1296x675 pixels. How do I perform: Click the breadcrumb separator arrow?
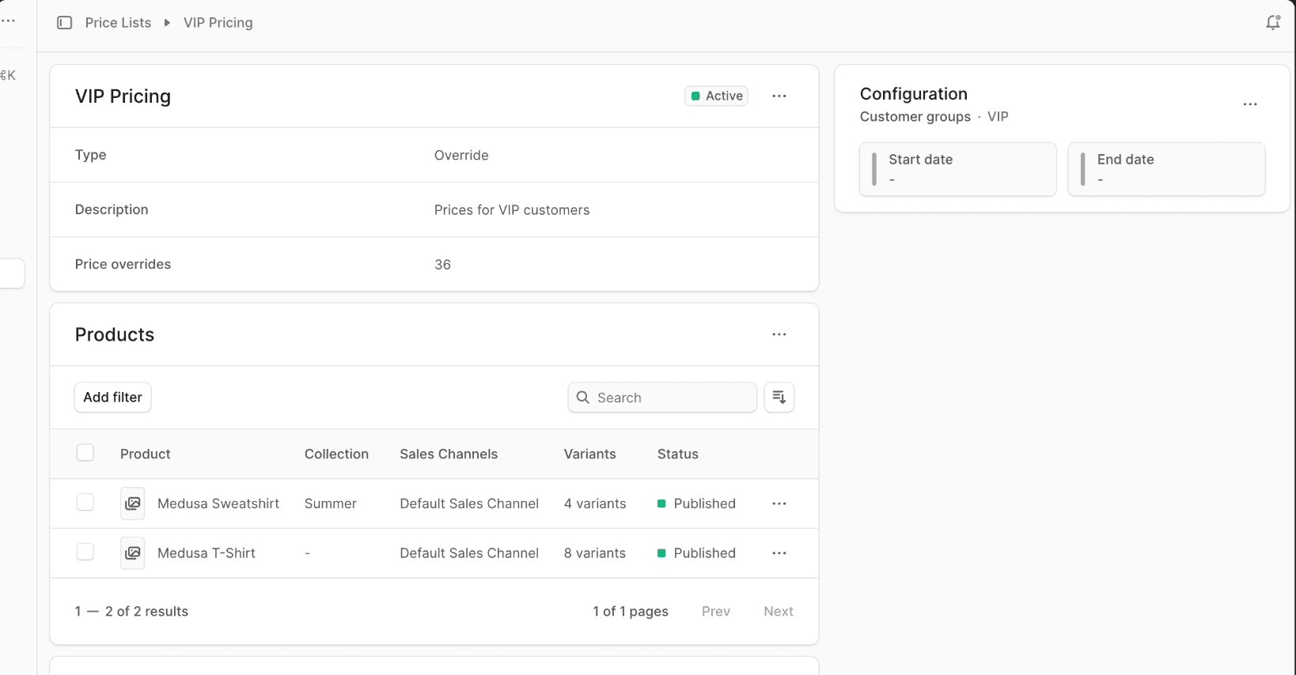click(x=167, y=23)
